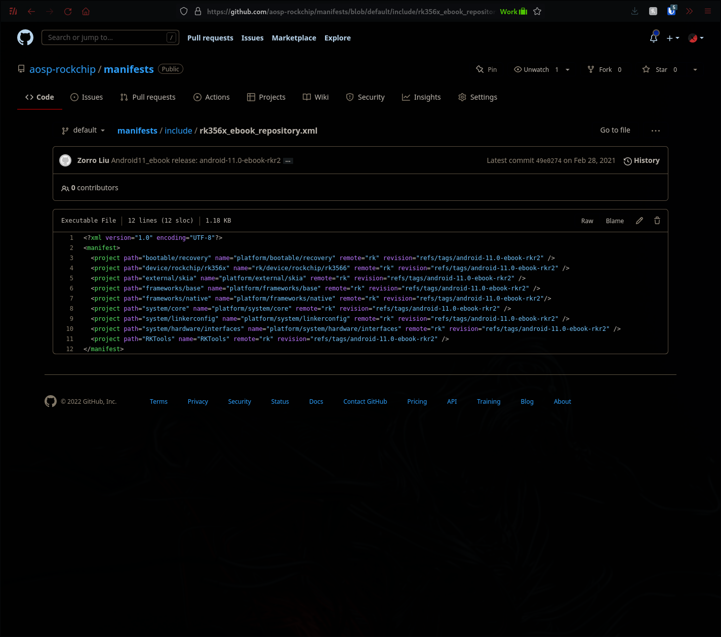This screenshot has width=721, height=637.
Task: Fork the repository
Action: point(605,69)
